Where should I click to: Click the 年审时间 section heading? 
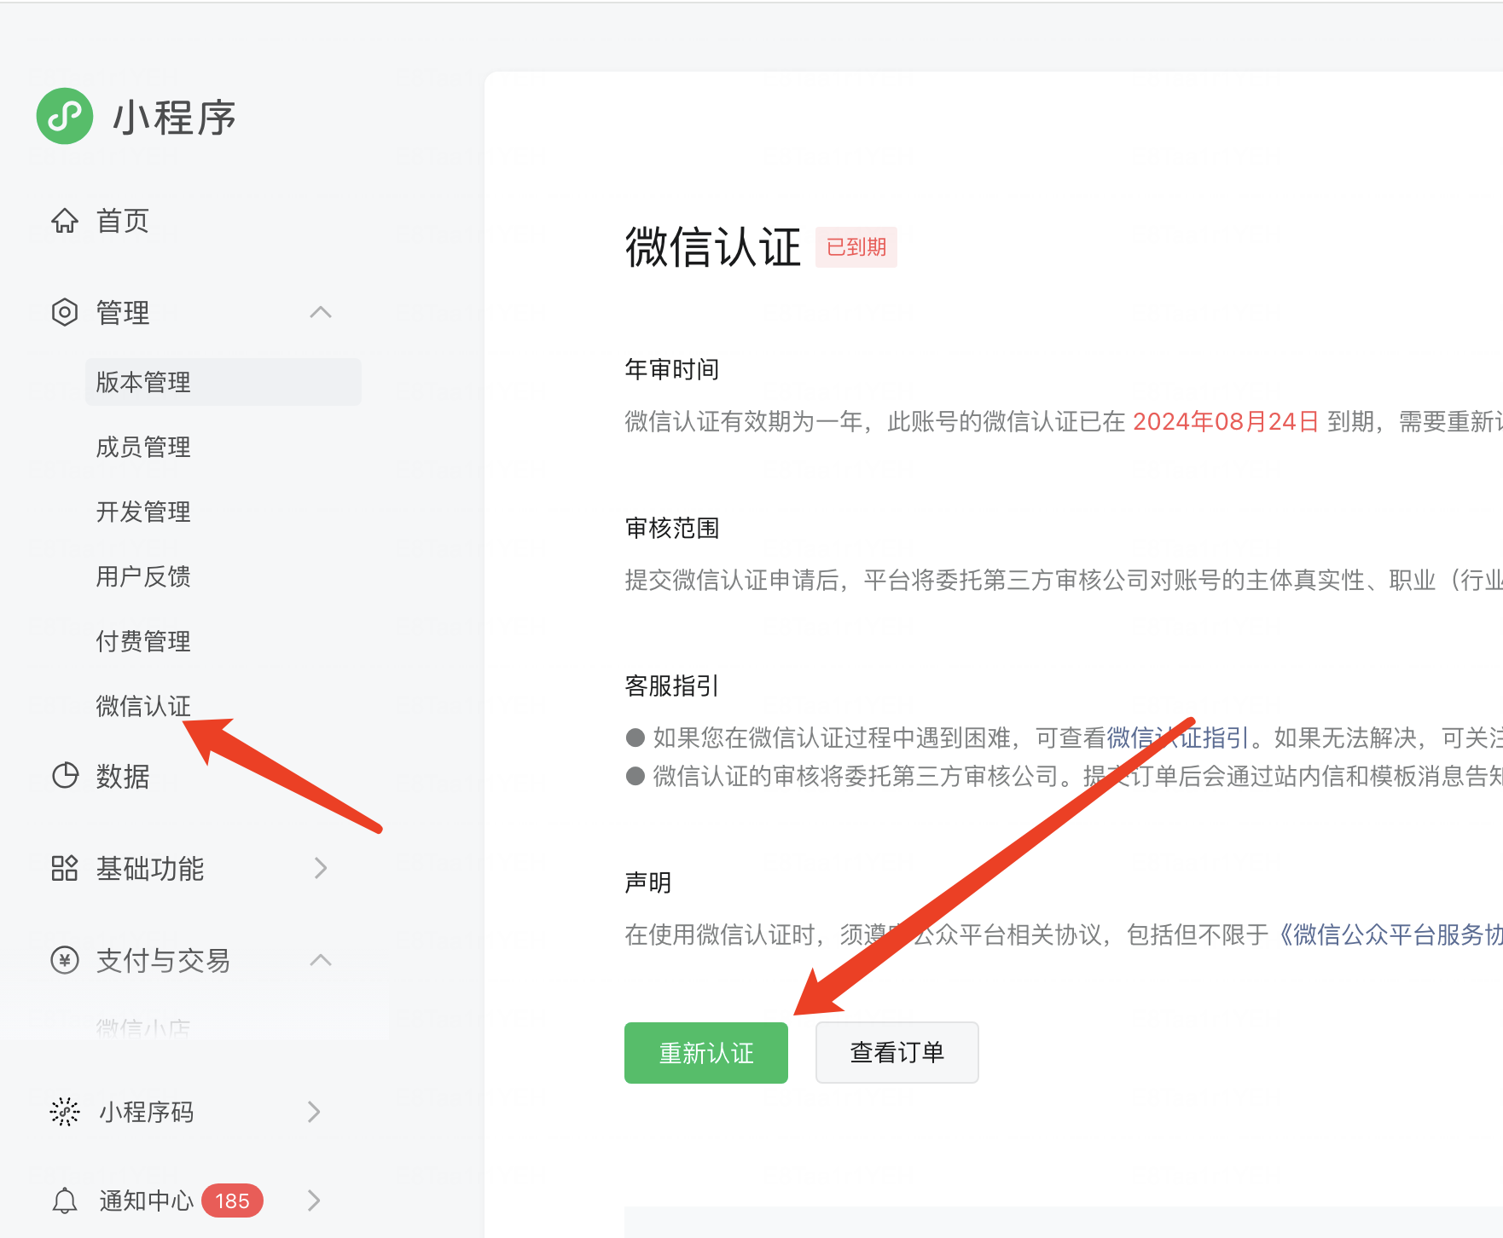click(672, 369)
